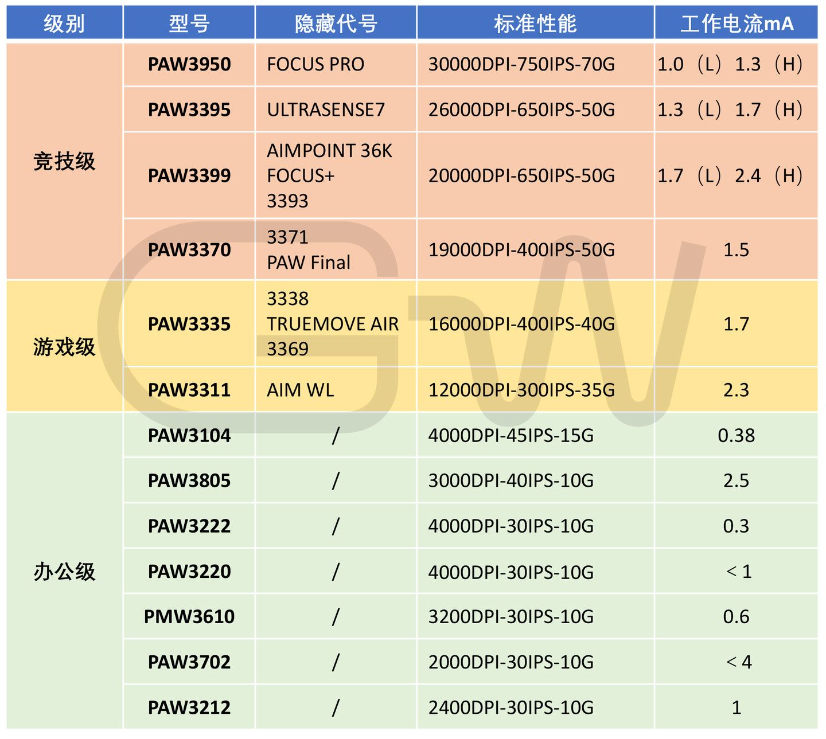826x739 pixels.
Task: Click the PAW3104 model cell
Action: tap(189, 435)
